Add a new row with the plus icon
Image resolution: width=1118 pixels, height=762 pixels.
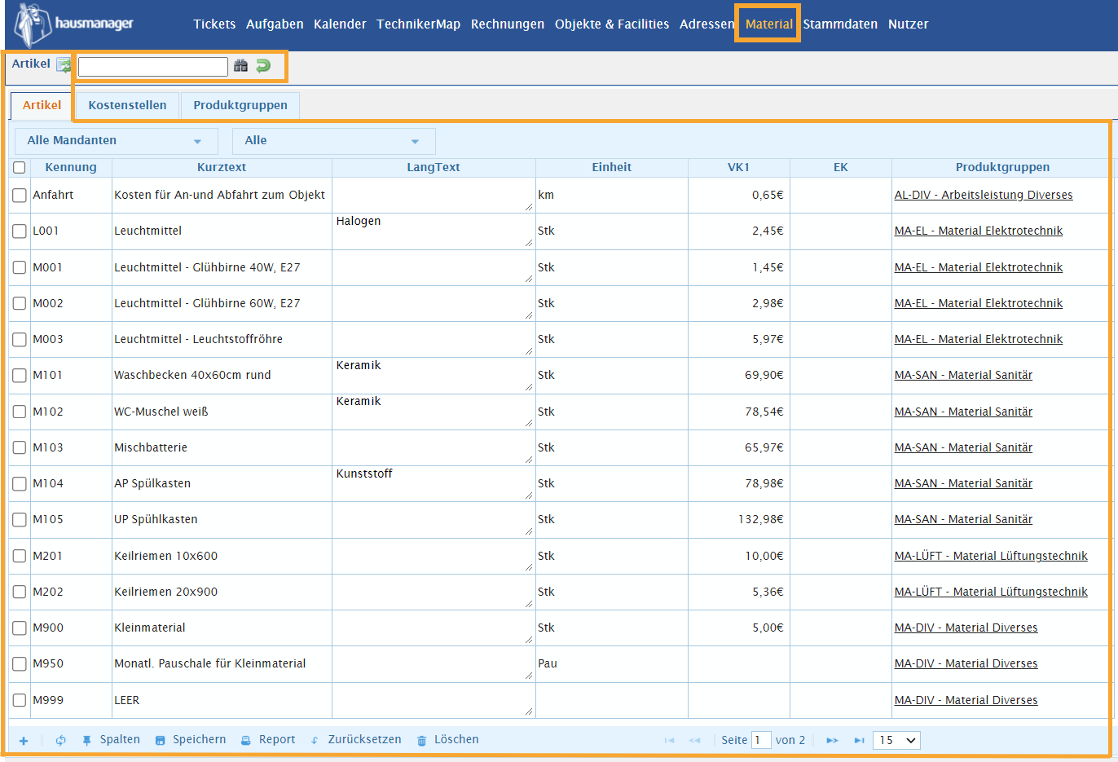point(24,741)
